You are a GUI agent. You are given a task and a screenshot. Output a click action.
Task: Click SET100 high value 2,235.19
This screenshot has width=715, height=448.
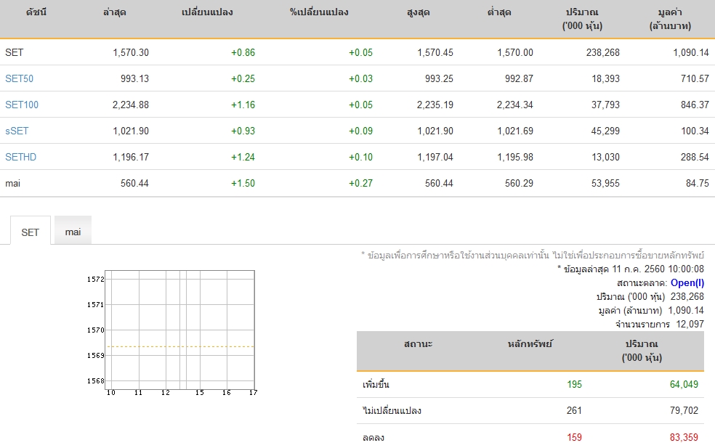pyautogui.click(x=435, y=105)
